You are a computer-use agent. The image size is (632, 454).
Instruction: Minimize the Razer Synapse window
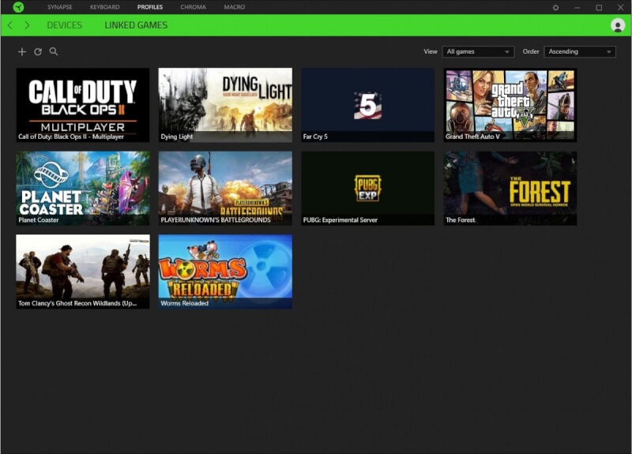[577, 7]
